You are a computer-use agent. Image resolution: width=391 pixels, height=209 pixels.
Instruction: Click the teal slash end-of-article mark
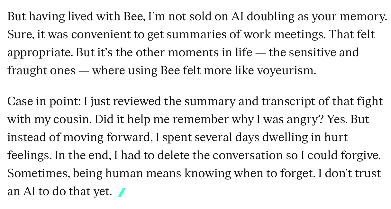tap(122, 193)
